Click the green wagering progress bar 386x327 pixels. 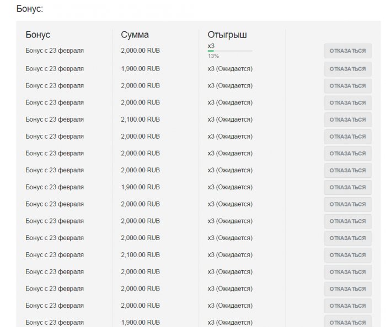(x=230, y=51)
